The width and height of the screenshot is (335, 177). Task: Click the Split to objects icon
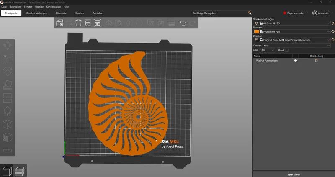point(151,23)
